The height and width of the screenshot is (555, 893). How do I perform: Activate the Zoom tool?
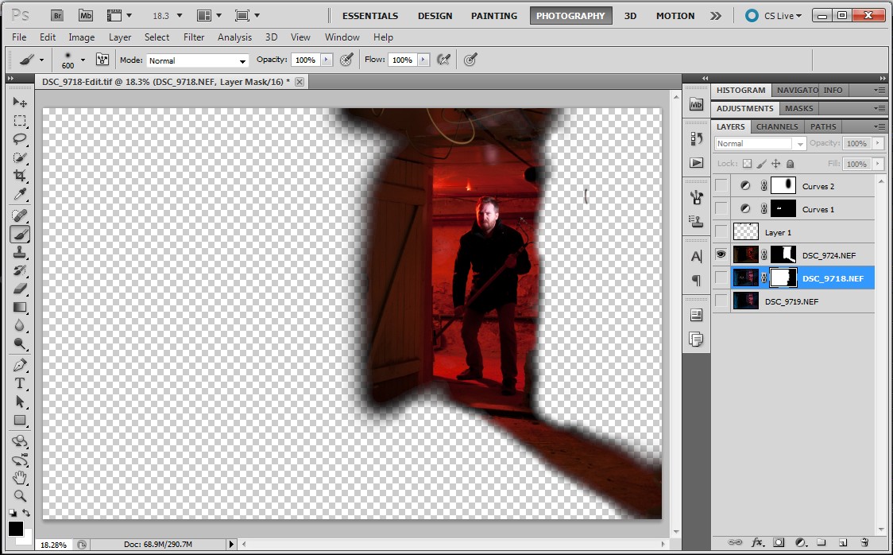[x=20, y=495]
